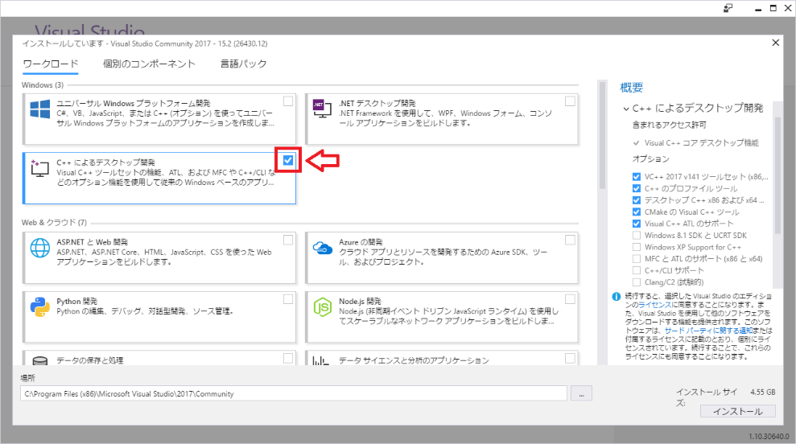Check the .NET desktop development workload
The width and height of the screenshot is (796, 444).
570,101
